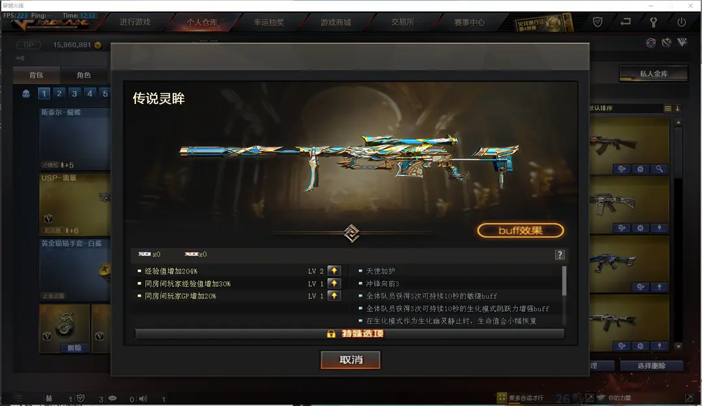702x406 pixels.
Task: Switch to the 角色 tab
Action: pyautogui.click(x=84, y=75)
